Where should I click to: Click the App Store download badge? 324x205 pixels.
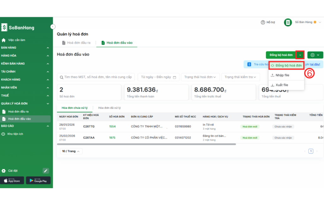12,181
